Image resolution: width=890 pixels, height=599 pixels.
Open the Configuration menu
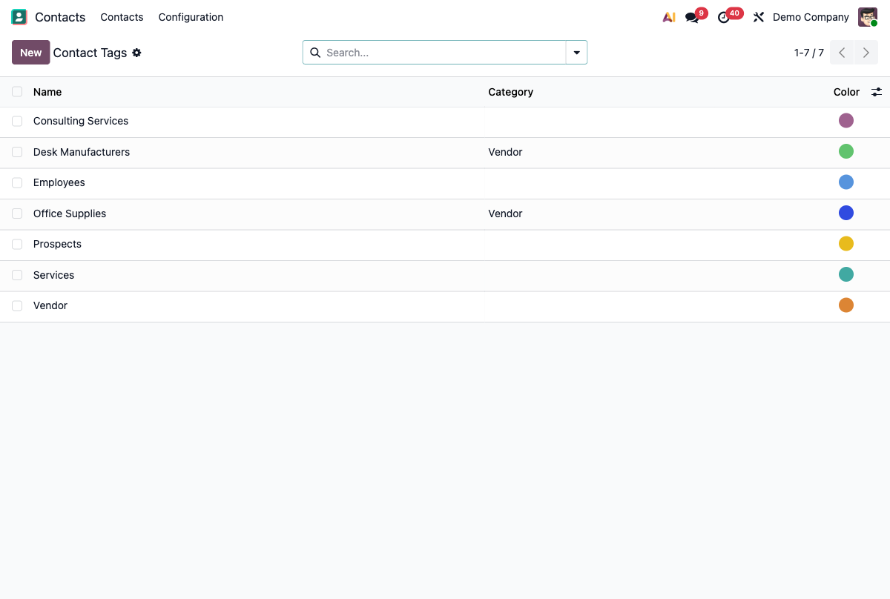point(191,17)
